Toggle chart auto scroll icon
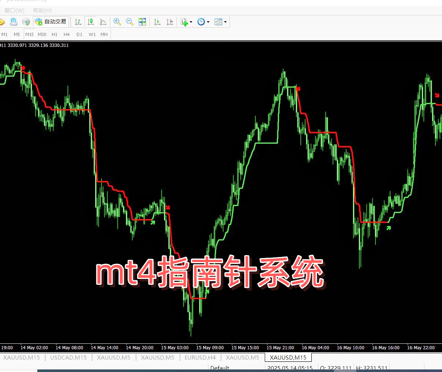The width and height of the screenshot is (442, 372). (157, 22)
